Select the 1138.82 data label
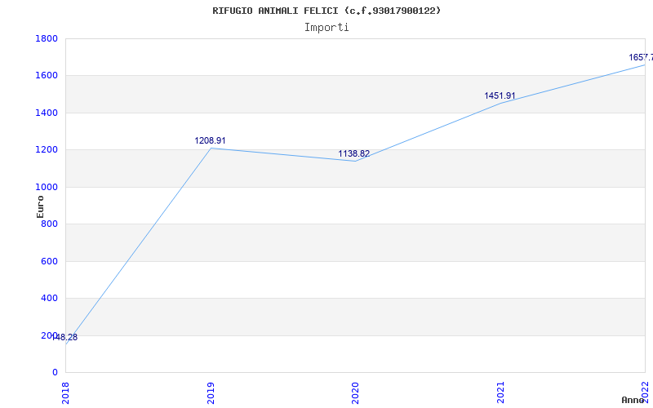The image size is (653, 408). (354, 154)
